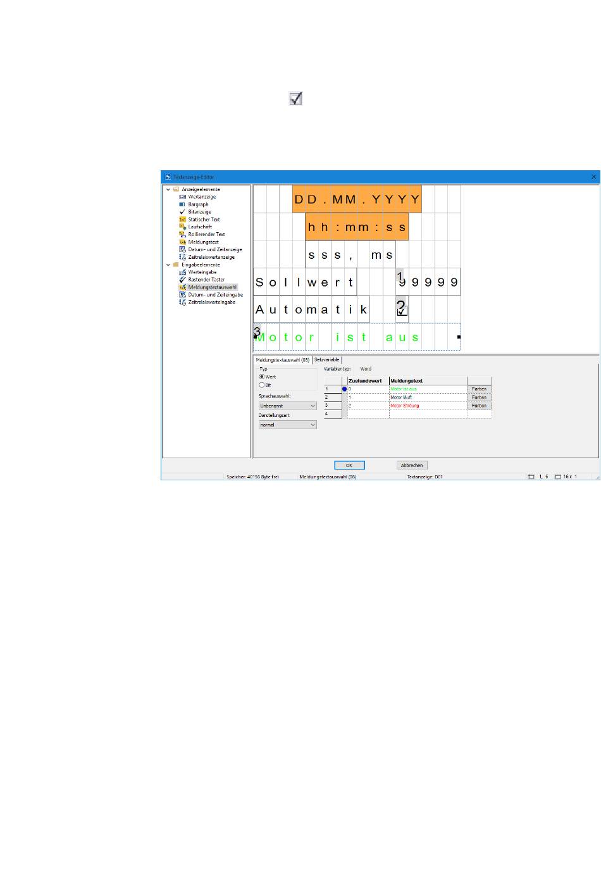
Task: Click the Textanzeige-Editor title bar app icon
Action: tap(168, 177)
